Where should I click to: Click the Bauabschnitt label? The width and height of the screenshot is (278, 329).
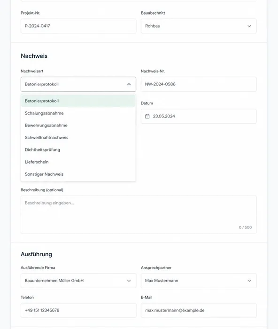[153, 13]
